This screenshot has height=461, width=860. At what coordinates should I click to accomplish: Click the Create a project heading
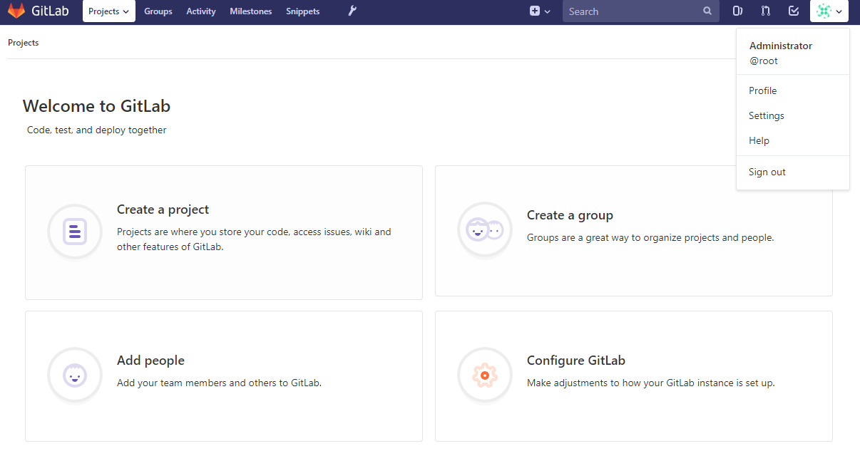click(x=163, y=209)
